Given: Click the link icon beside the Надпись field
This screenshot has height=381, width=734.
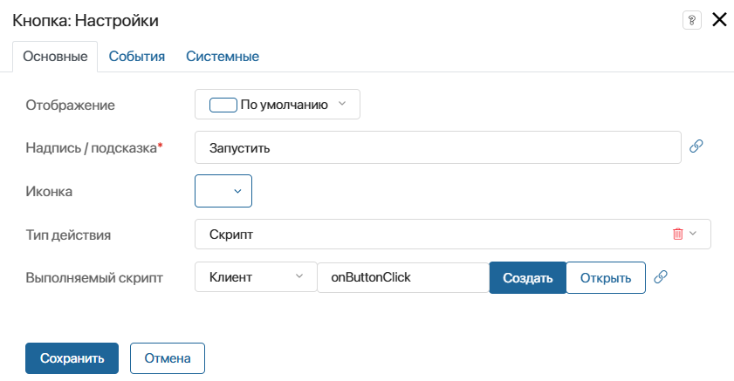Looking at the screenshot, I should 696,146.
